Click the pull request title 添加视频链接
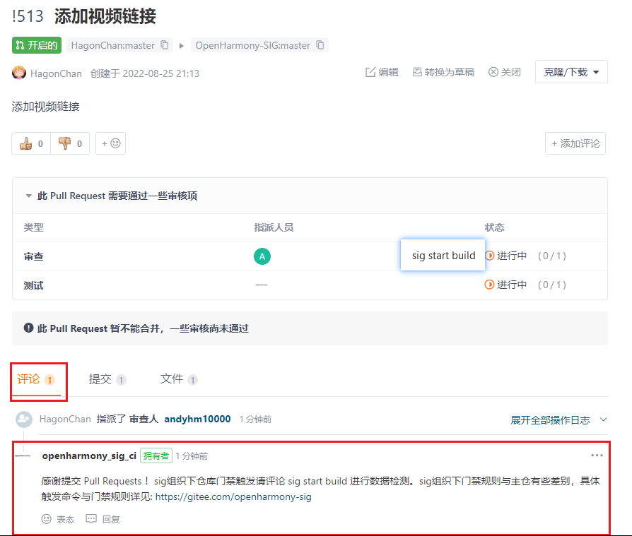The width and height of the screenshot is (632, 536). [x=105, y=16]
